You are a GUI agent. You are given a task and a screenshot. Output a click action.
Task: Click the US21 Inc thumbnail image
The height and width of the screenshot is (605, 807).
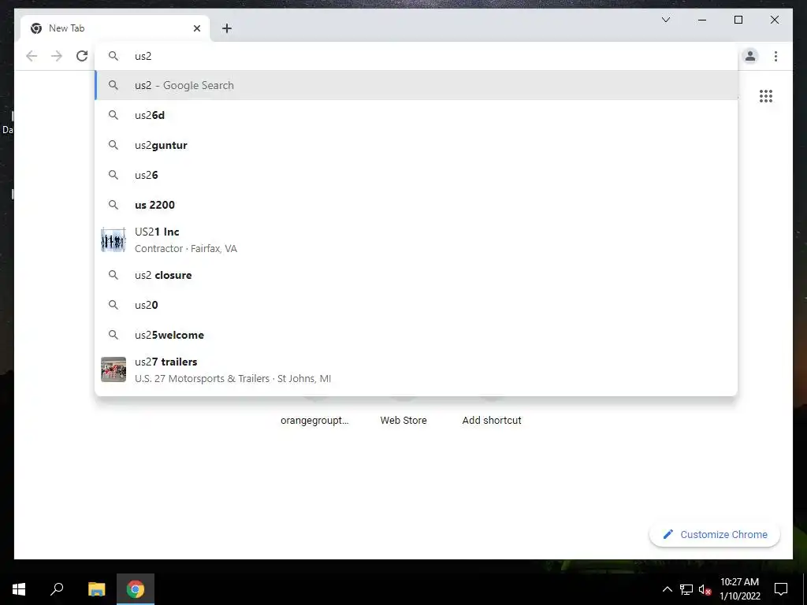(x=113, y=239)
